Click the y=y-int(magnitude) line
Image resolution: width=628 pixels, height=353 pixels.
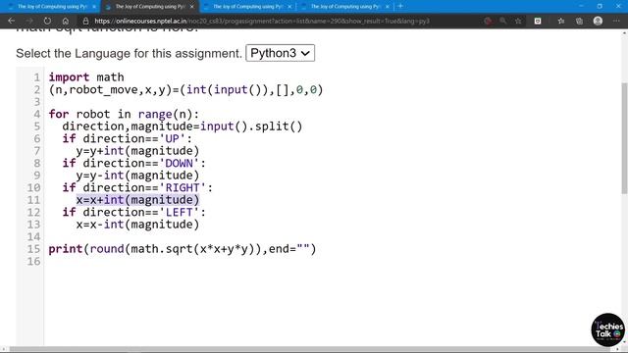137,176
